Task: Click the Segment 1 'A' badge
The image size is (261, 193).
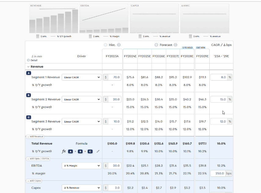Action: pos(29,73)
